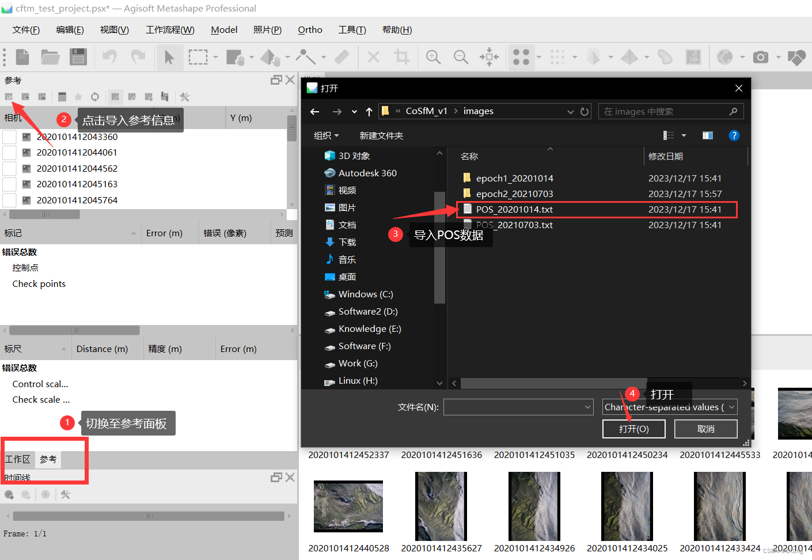The height and width of the screenshot is (560, 812).
Task: Click the New document toolbar icon
Action: (x=22, y=57)
